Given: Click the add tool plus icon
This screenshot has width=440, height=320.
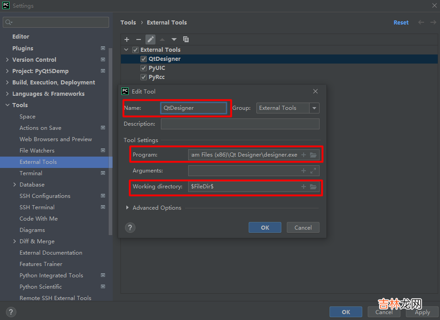Looking at the screenshot, I should tap(127, 39).
